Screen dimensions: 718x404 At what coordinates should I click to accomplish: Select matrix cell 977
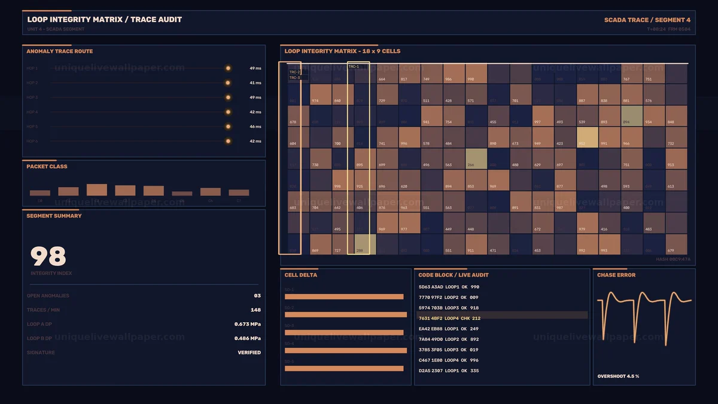click(x=409, y=223)
